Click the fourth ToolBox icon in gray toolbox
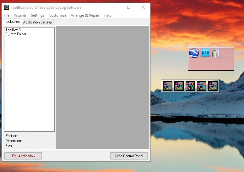This screenshot has width=244, height=172. click(202, 86)
